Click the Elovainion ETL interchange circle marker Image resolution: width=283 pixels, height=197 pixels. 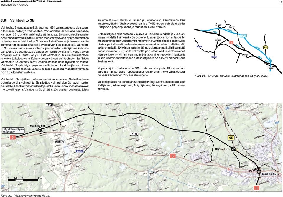coord(259,172)
